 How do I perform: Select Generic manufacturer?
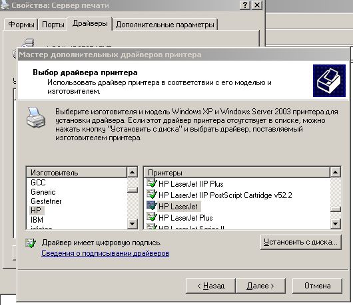43,192
